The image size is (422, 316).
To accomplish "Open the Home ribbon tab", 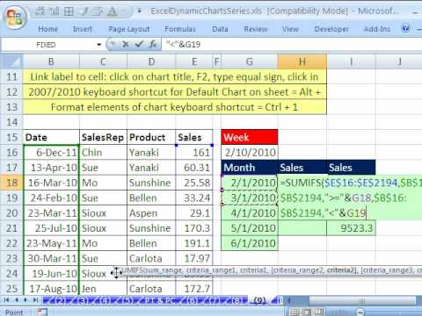I will tap(47, 29).
